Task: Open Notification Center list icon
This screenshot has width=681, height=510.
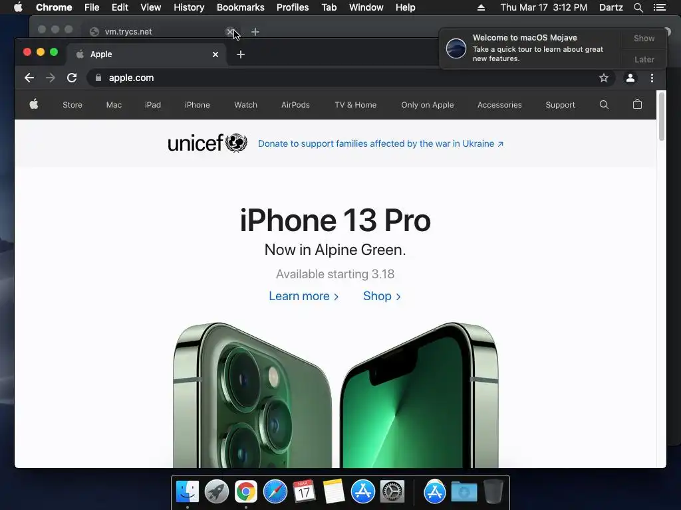Action: pyautogui.click(x=659, y=7)
